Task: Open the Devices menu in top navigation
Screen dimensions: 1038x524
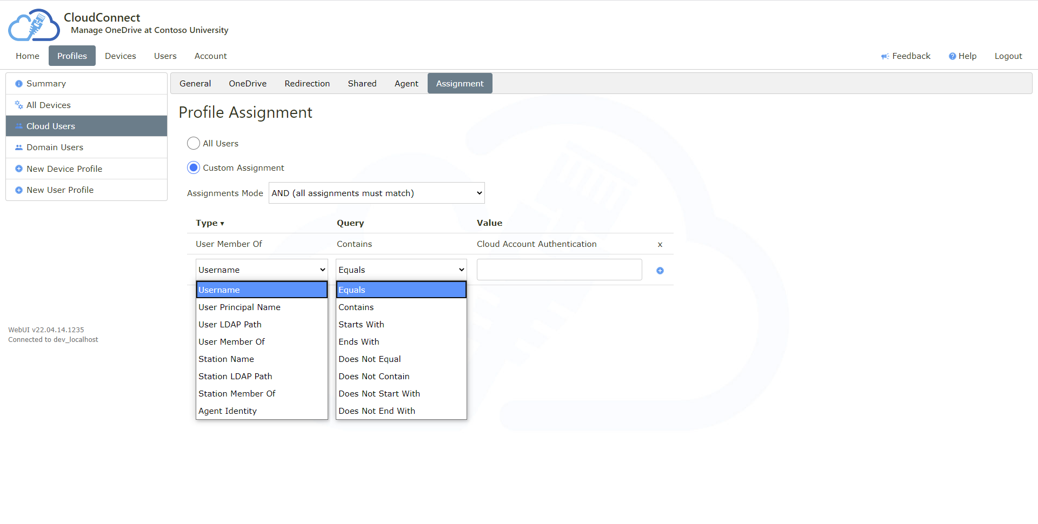Action: [120, 56]
